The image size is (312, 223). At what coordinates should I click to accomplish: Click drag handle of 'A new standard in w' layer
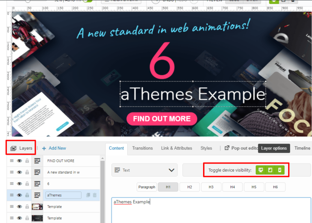click(12, 172)
